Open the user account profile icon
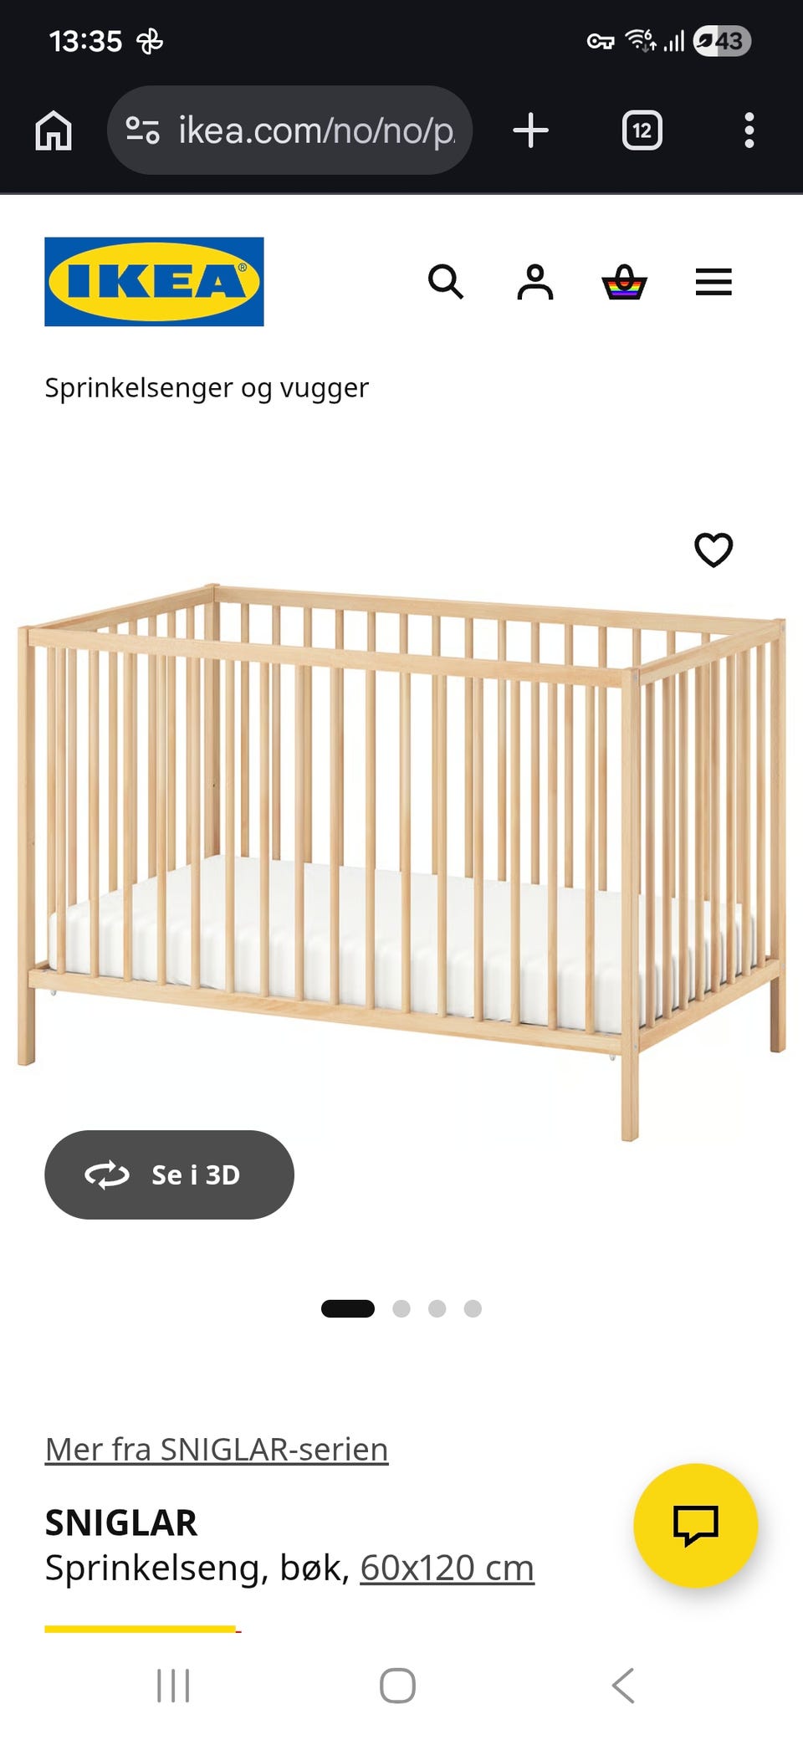The height and width of the screenshot is (1740, 803). [x=535, y=282]
